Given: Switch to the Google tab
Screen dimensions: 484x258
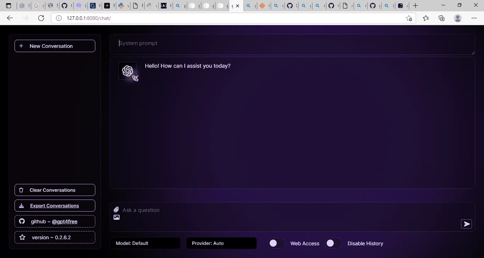Looking at the screenshot, I should click(38, 6).
